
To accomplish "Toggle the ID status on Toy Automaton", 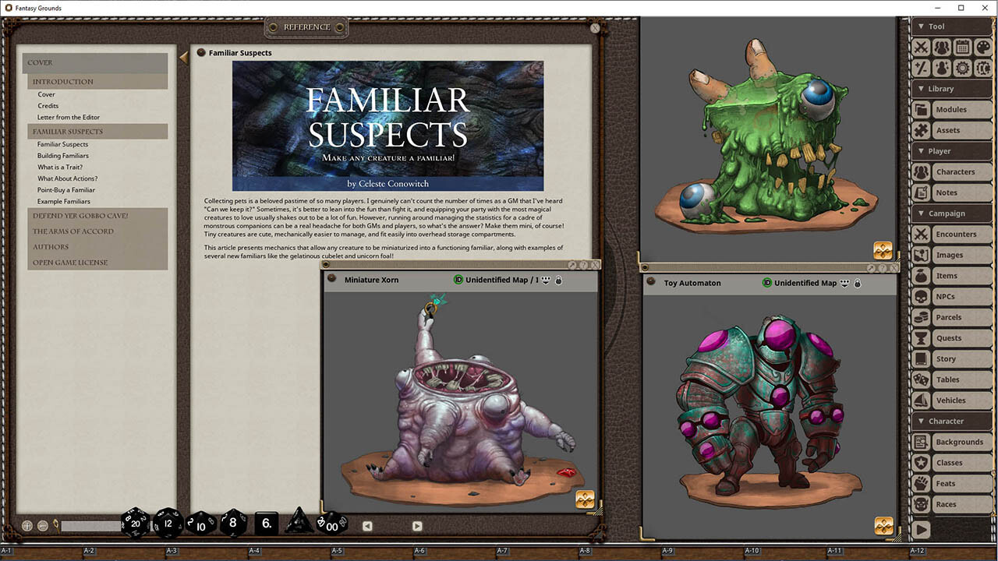I will tap(767, 283).
